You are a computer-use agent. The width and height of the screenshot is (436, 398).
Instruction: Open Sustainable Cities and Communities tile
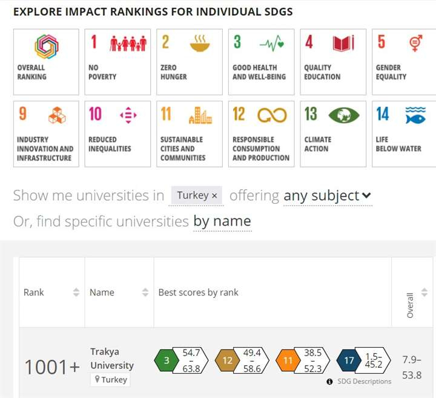coord(190,133)
